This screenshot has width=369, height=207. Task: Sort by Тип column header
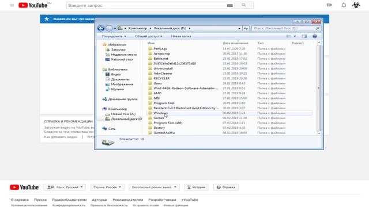click(261, 43)
